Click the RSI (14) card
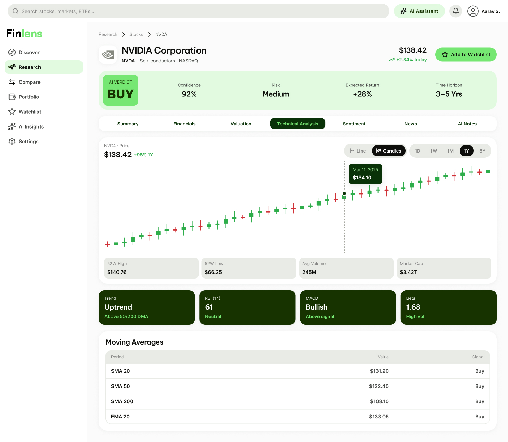The image size is (508, 442). [247, 307]
